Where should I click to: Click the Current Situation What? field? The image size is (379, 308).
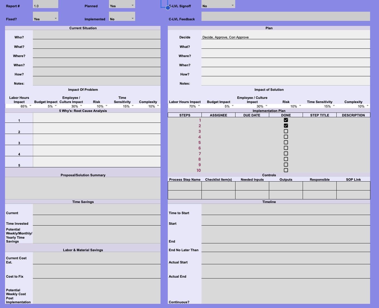coord(97,44)
